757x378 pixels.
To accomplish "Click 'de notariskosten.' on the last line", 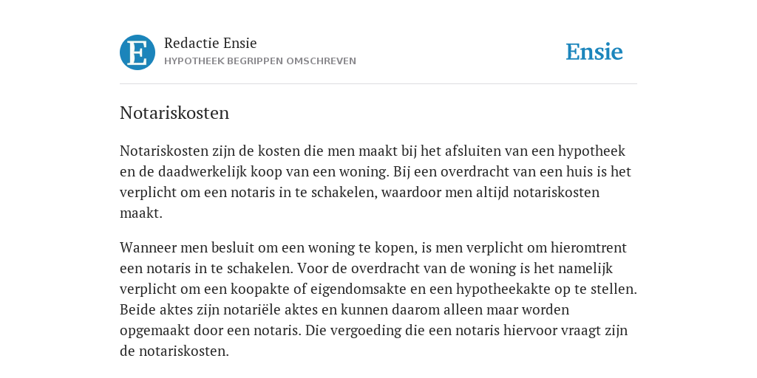I will point(174,351).
